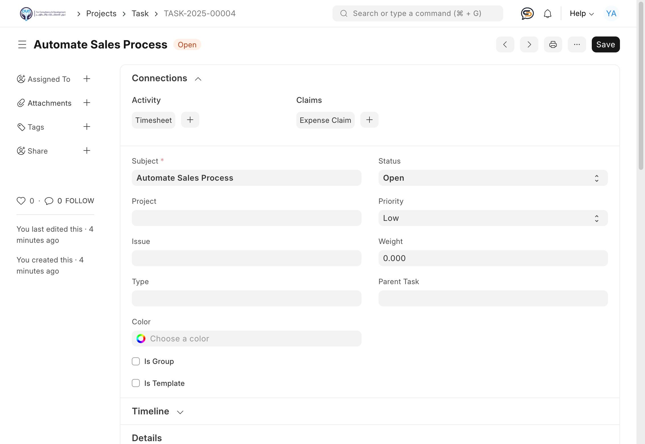645x444 pixels.
Task: Toggle the sidebar hamburger menu
Action: click(x=22, y=44)
